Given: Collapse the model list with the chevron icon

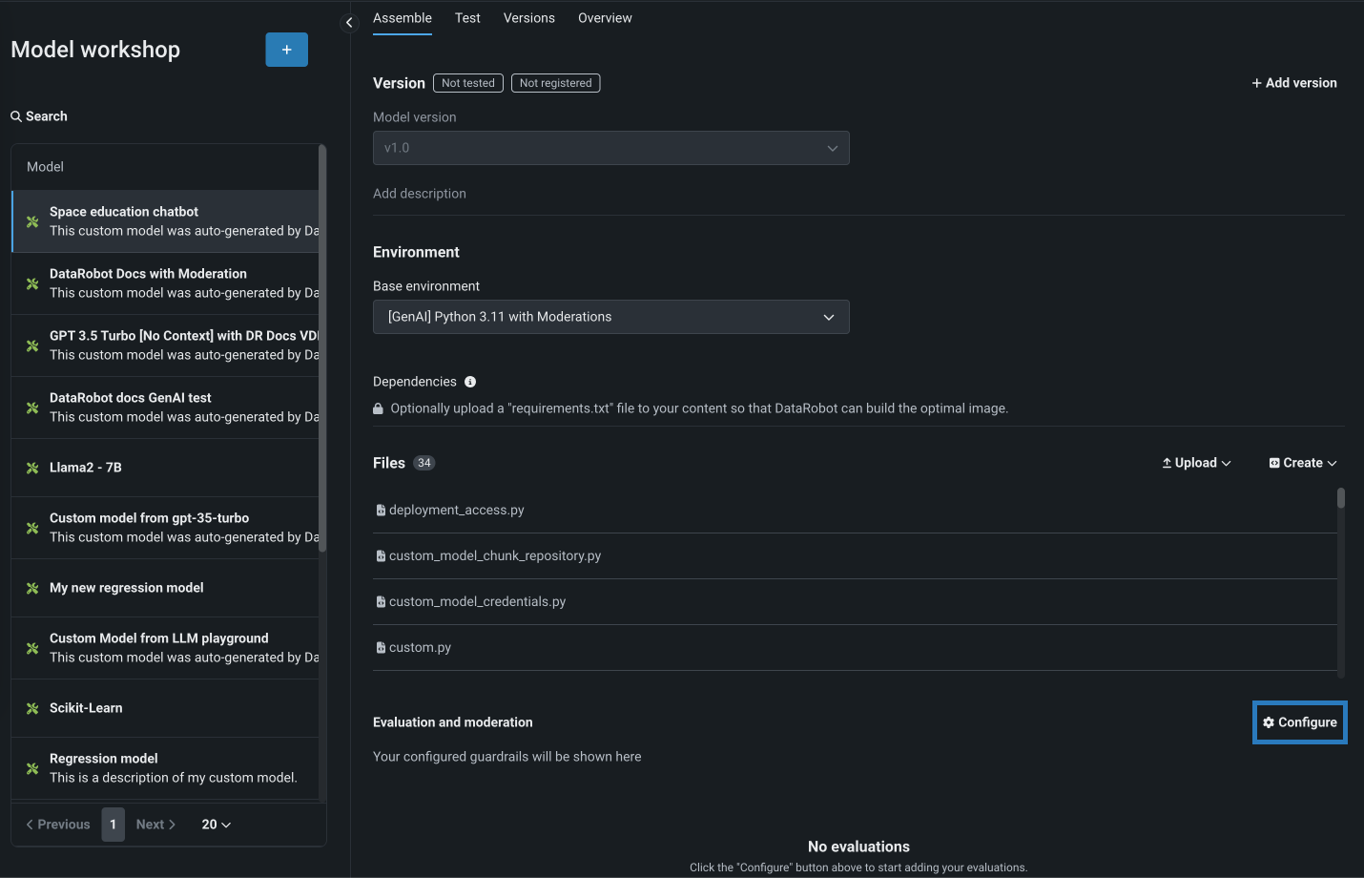Looking at the screenshot, I should tap(349, 21).
